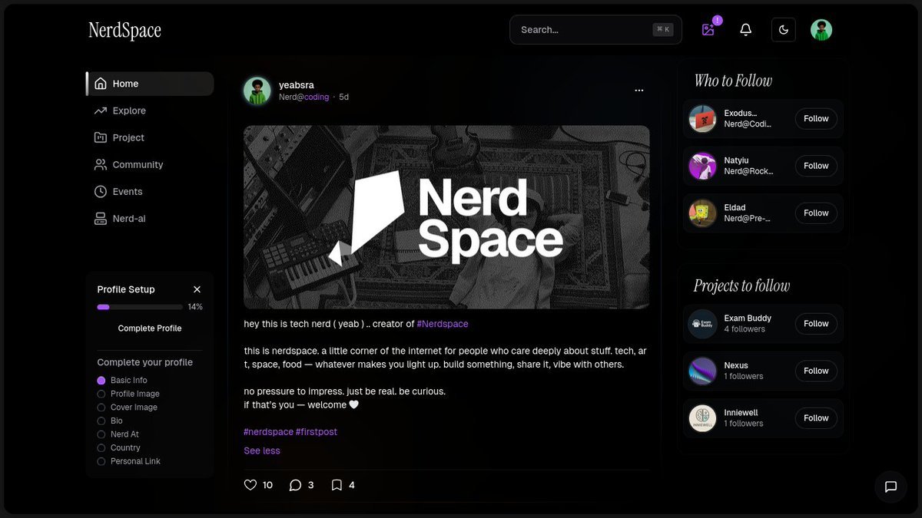Select the Bio setup step

tap(116, 421)
